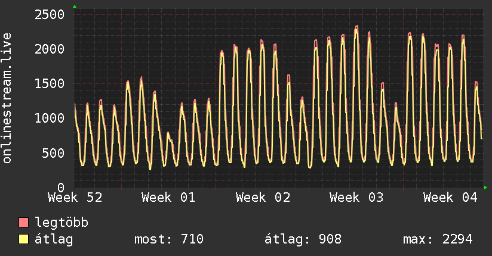
Task: Select the legtöbb legend label
Action: 61,223
